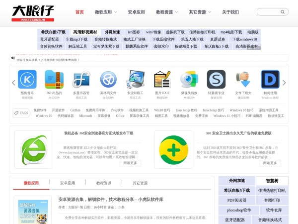This screenshot has width=298, height=224.
Task: Click the 多显示器管 system tool icon
Action: (81, 79)
